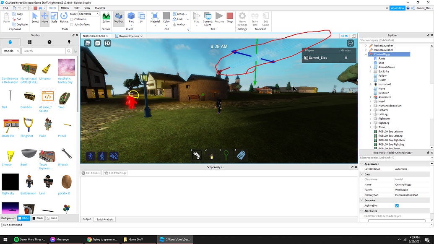Viewport: 434px width, 244px height.
Task: Toggle the UI visibility eye button
Action: 344,36
